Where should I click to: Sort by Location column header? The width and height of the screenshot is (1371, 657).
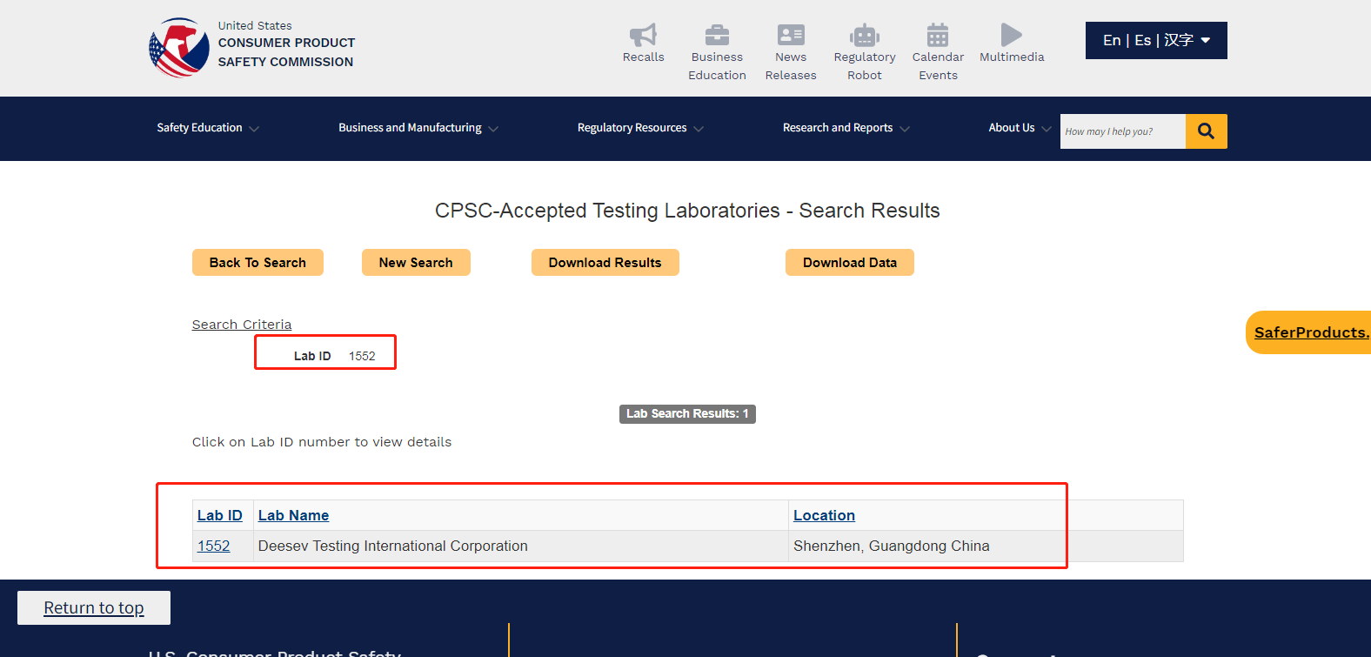pos(824,515)
